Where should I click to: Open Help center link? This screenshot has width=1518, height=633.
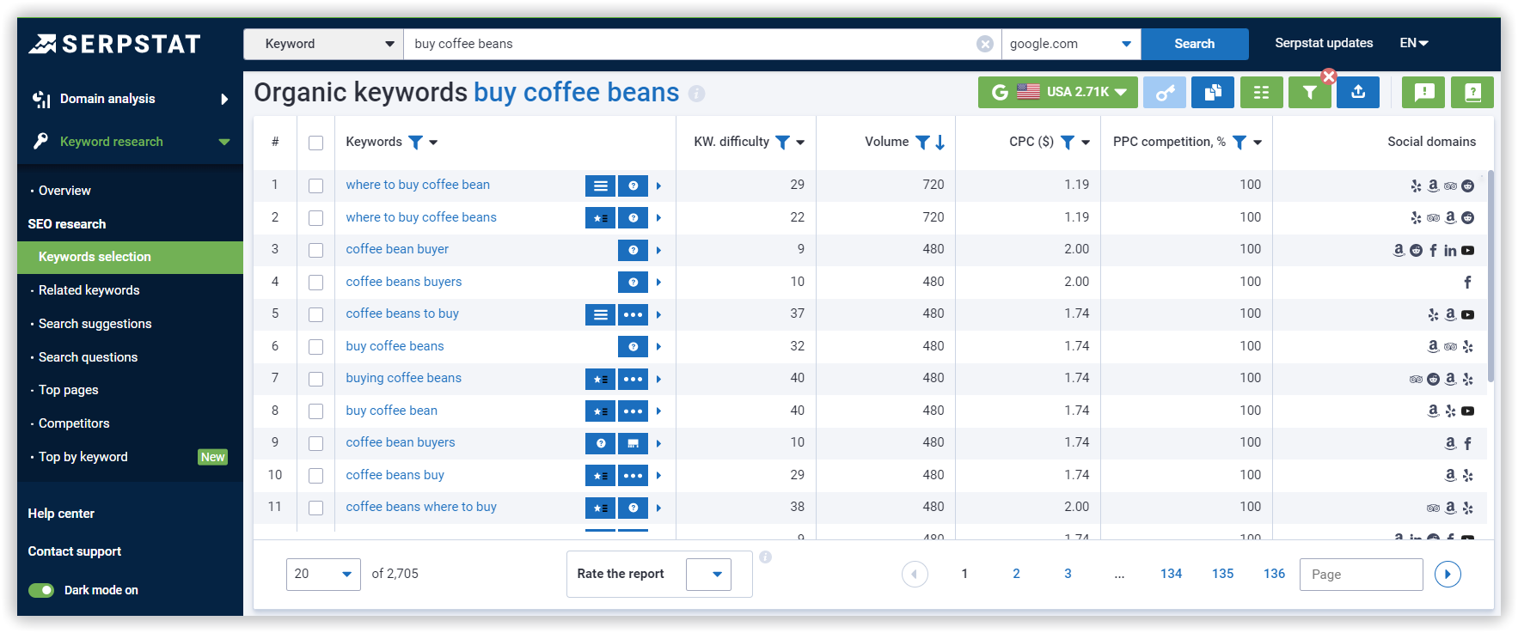pos(61,514)
